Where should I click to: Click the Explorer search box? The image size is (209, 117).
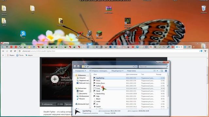[x=153, y=66]
